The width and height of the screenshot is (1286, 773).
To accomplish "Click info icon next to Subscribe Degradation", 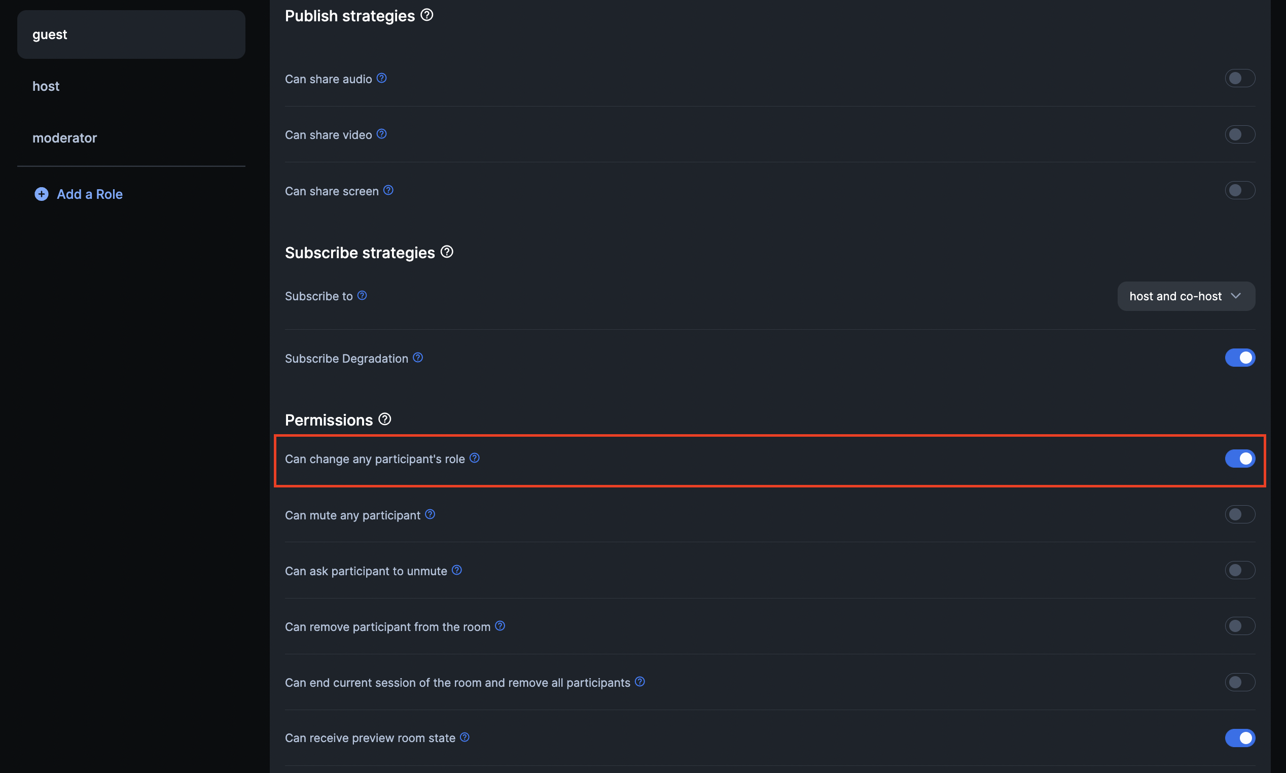I will coord(418,357).
